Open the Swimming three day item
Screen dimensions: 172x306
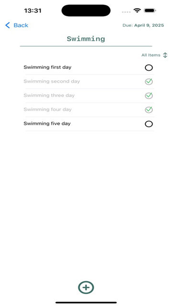click(89, 96)
